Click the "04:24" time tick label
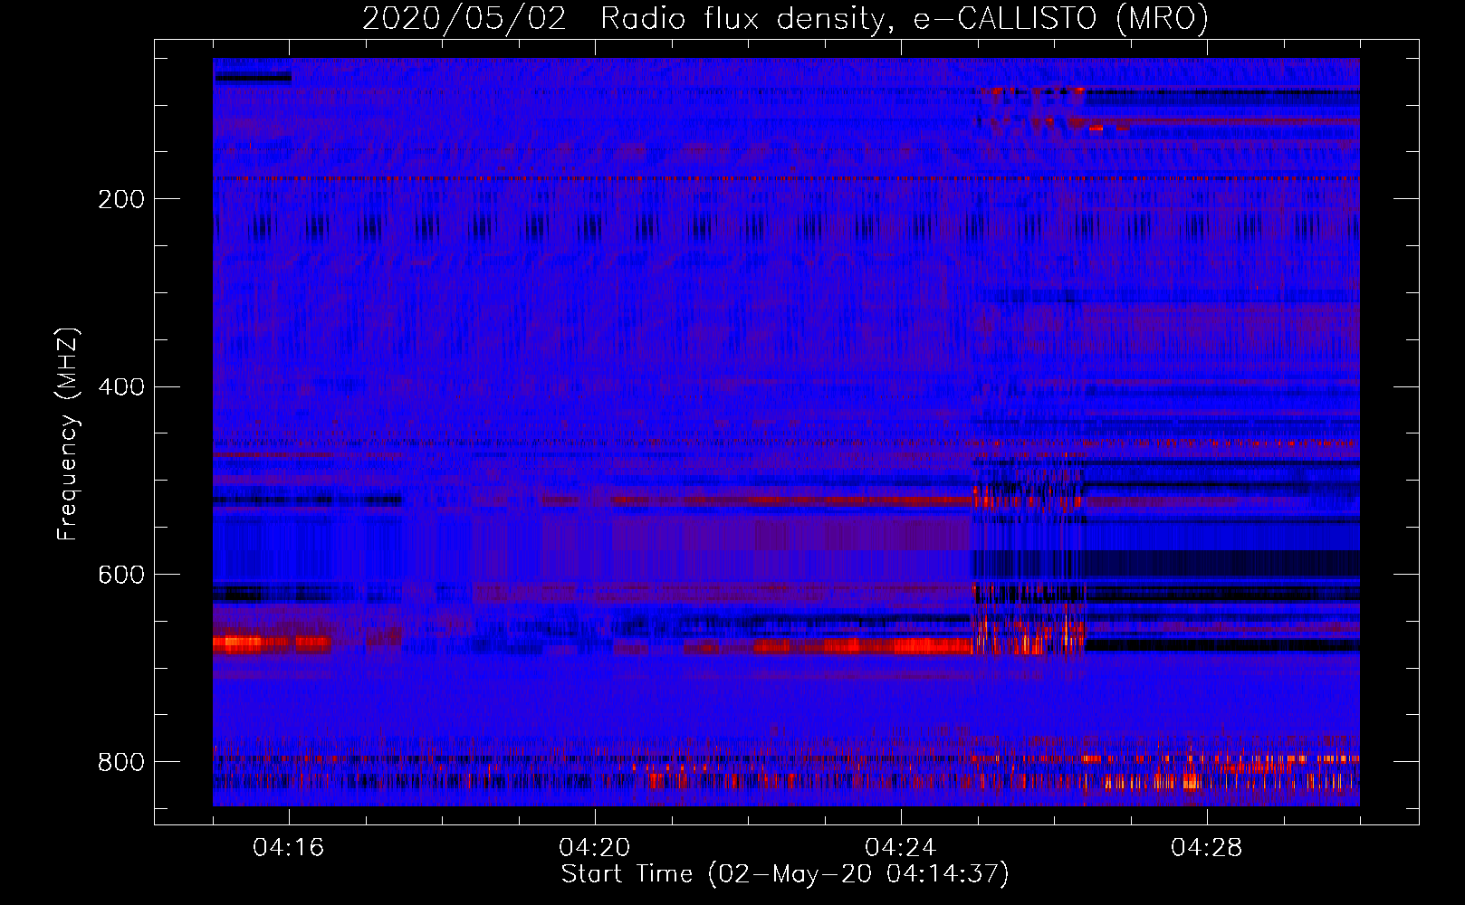 pyautogui.click(x=901, y=848)
